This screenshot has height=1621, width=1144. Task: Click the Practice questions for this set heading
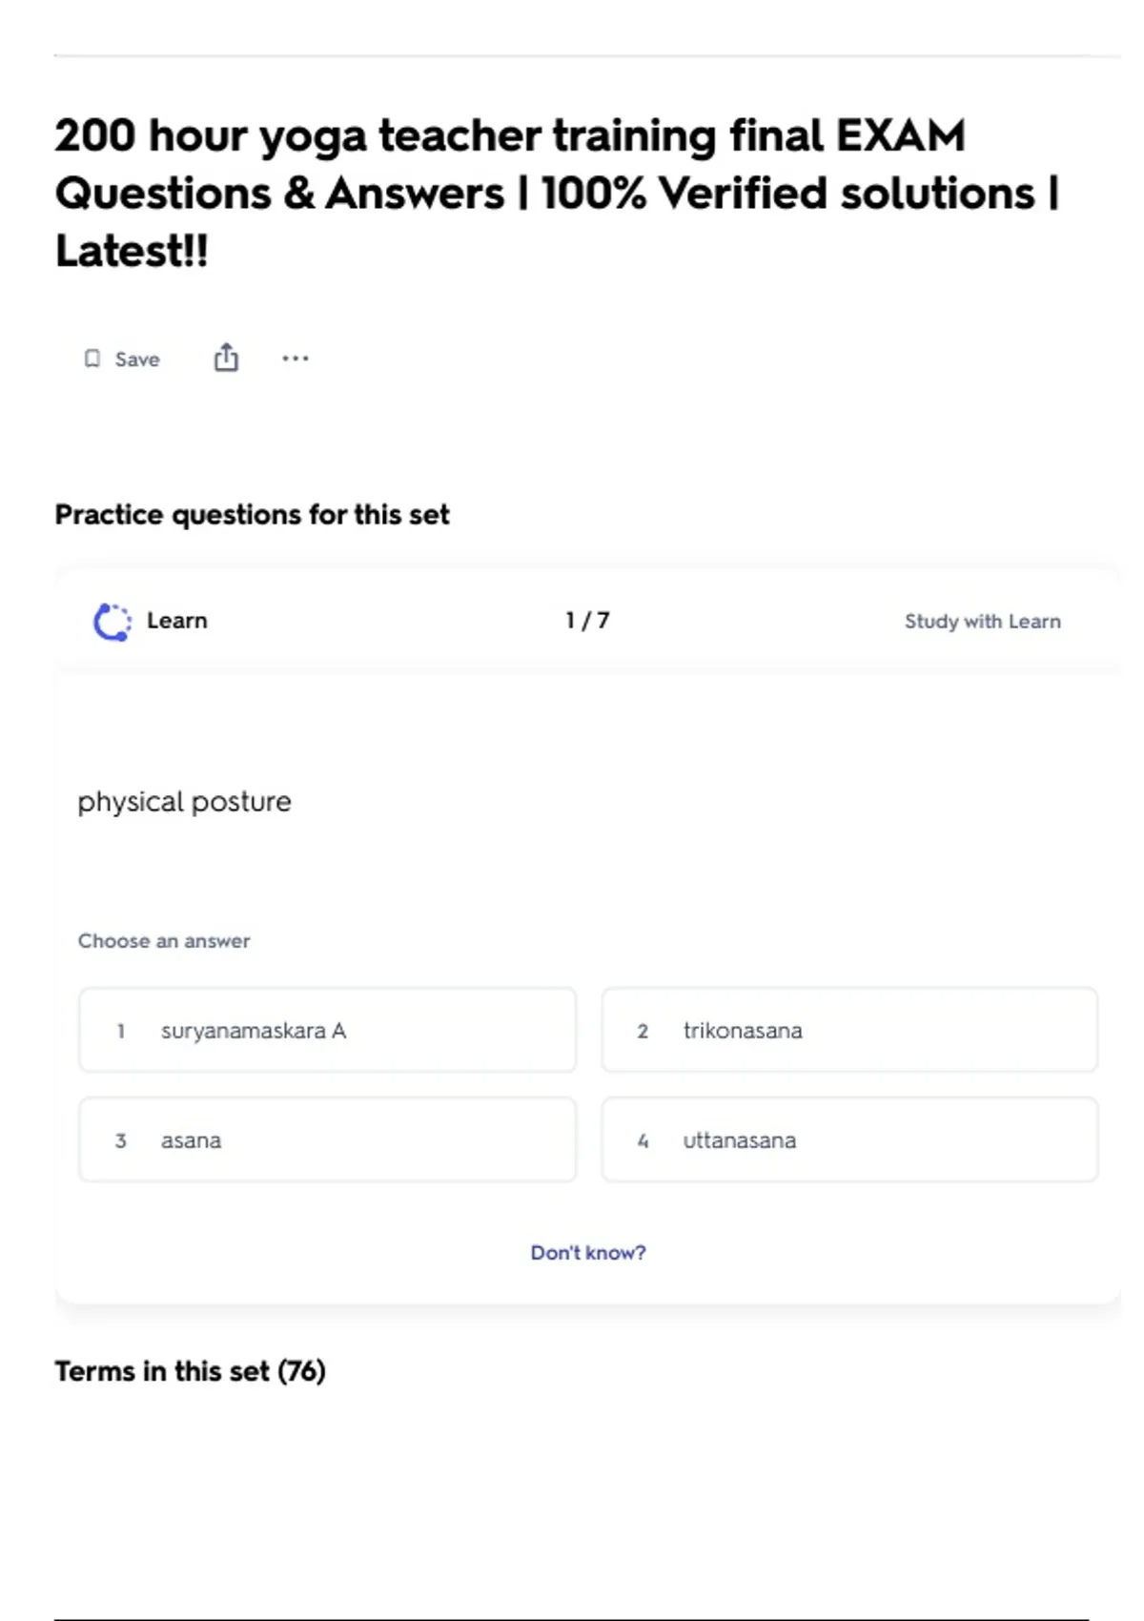coord(252,515)
